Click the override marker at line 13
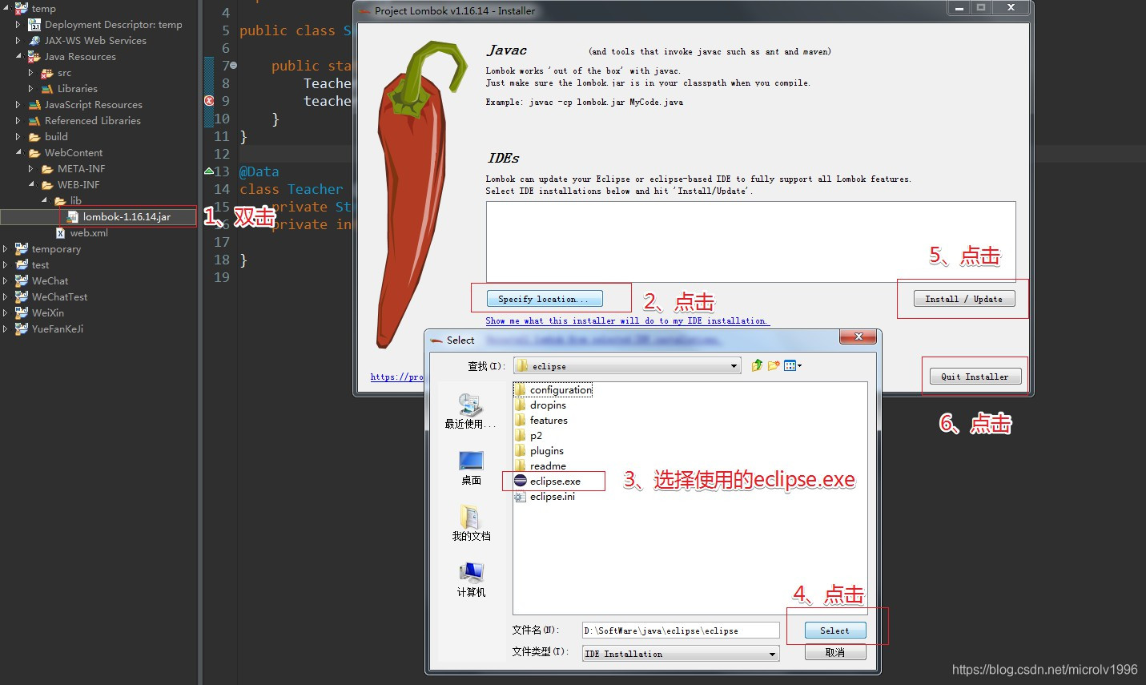This screenshot has width=1146, height=685. (x=209, y=171)
